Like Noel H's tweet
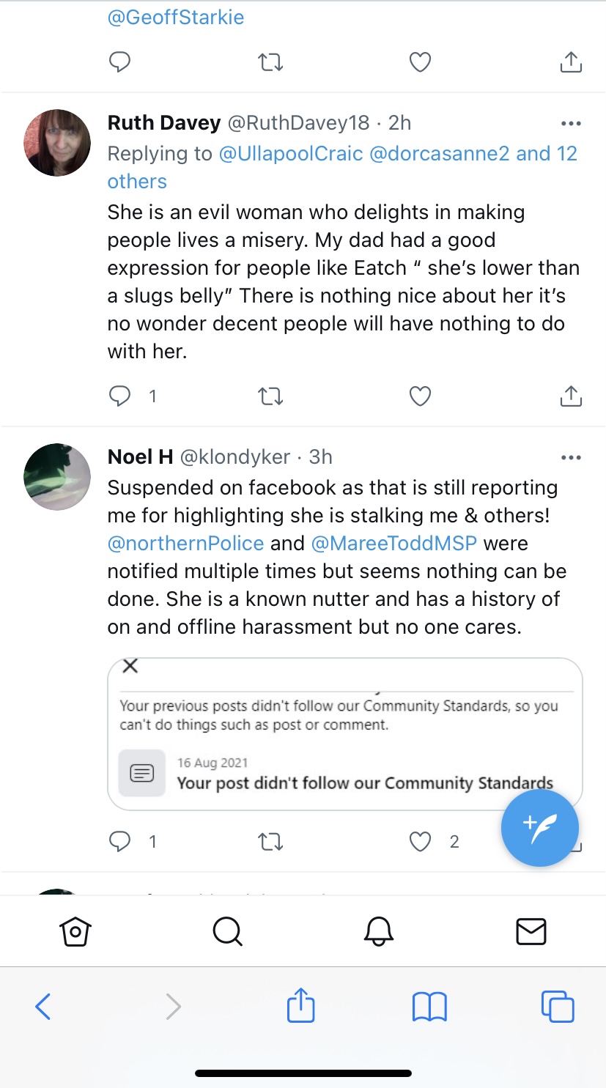606x1088 pixels. 420,842
